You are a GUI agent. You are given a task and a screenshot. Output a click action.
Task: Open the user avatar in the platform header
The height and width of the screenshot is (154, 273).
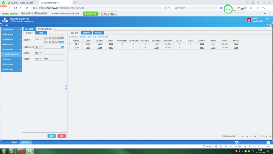(x=249, y=20)
